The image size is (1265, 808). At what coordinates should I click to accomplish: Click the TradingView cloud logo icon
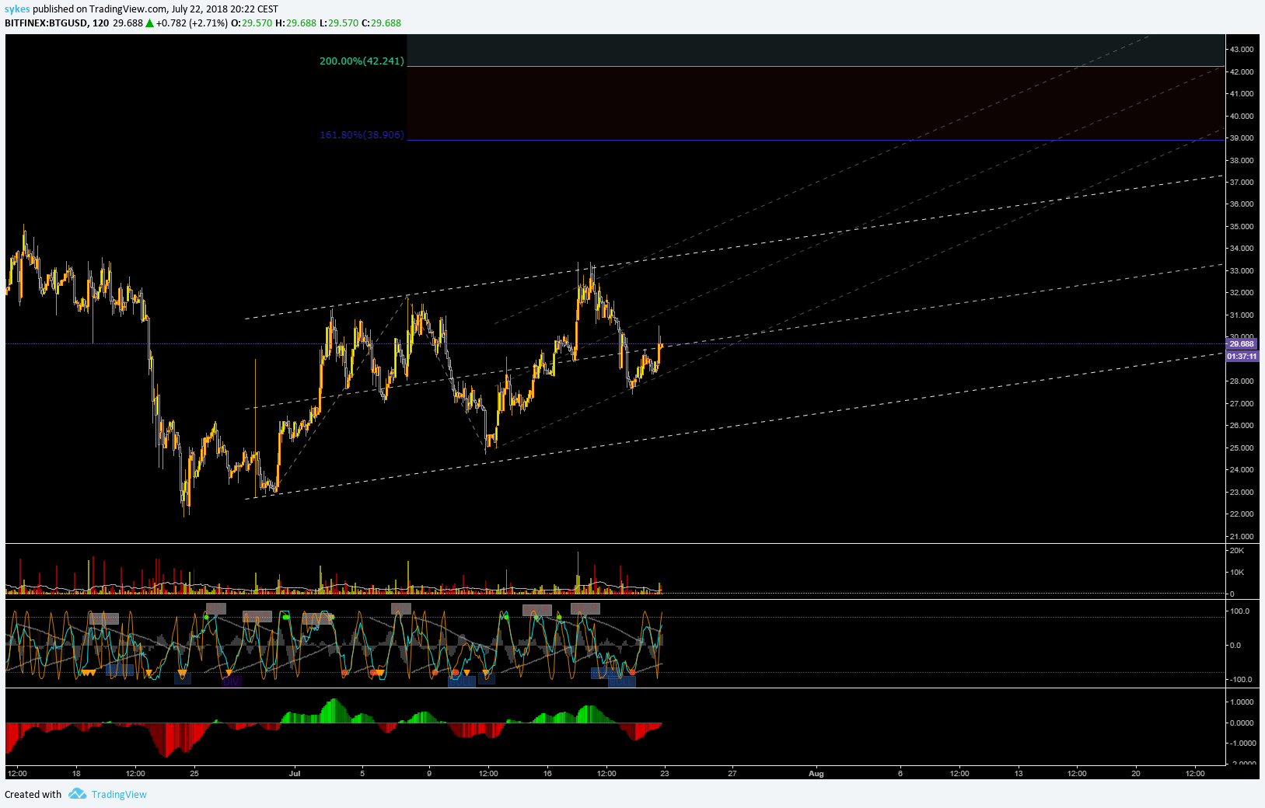coord(77,793)
